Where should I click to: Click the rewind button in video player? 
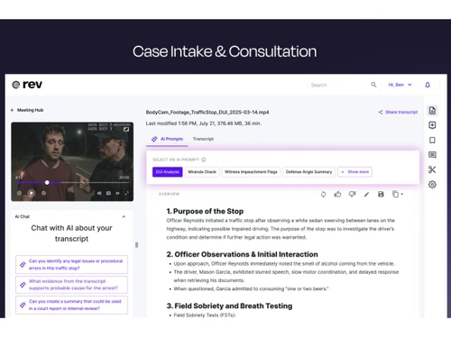[19, 193]
